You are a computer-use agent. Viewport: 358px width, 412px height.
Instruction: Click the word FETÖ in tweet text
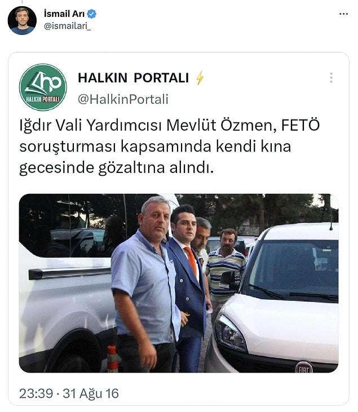(300, 125)
